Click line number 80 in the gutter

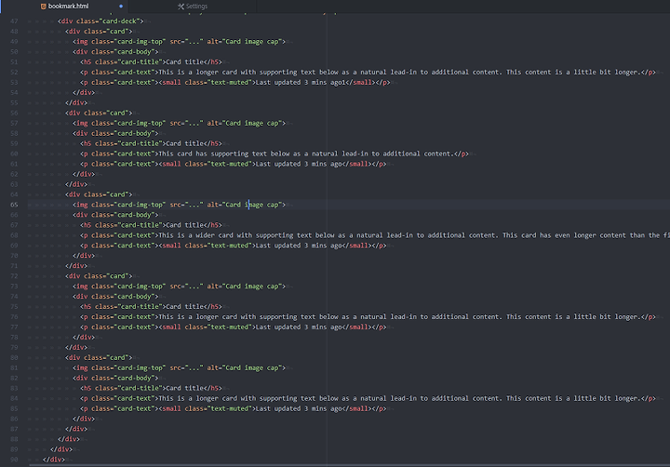pyautogui.click(x=14, y=357)
